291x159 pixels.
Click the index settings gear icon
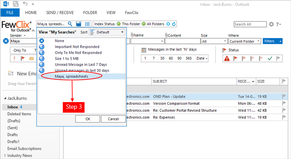click(x=168, y=24)
